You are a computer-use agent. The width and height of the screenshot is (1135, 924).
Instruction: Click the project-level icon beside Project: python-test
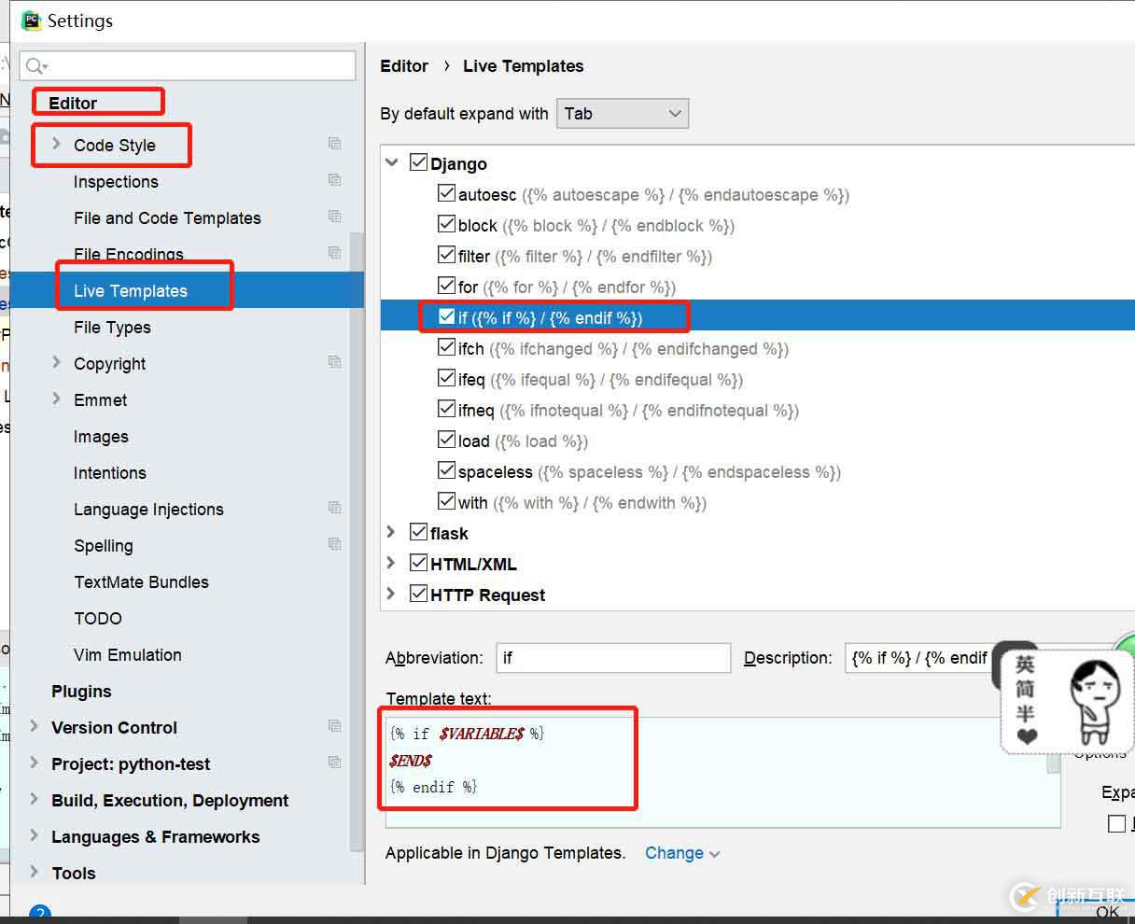tap(334, 763)
